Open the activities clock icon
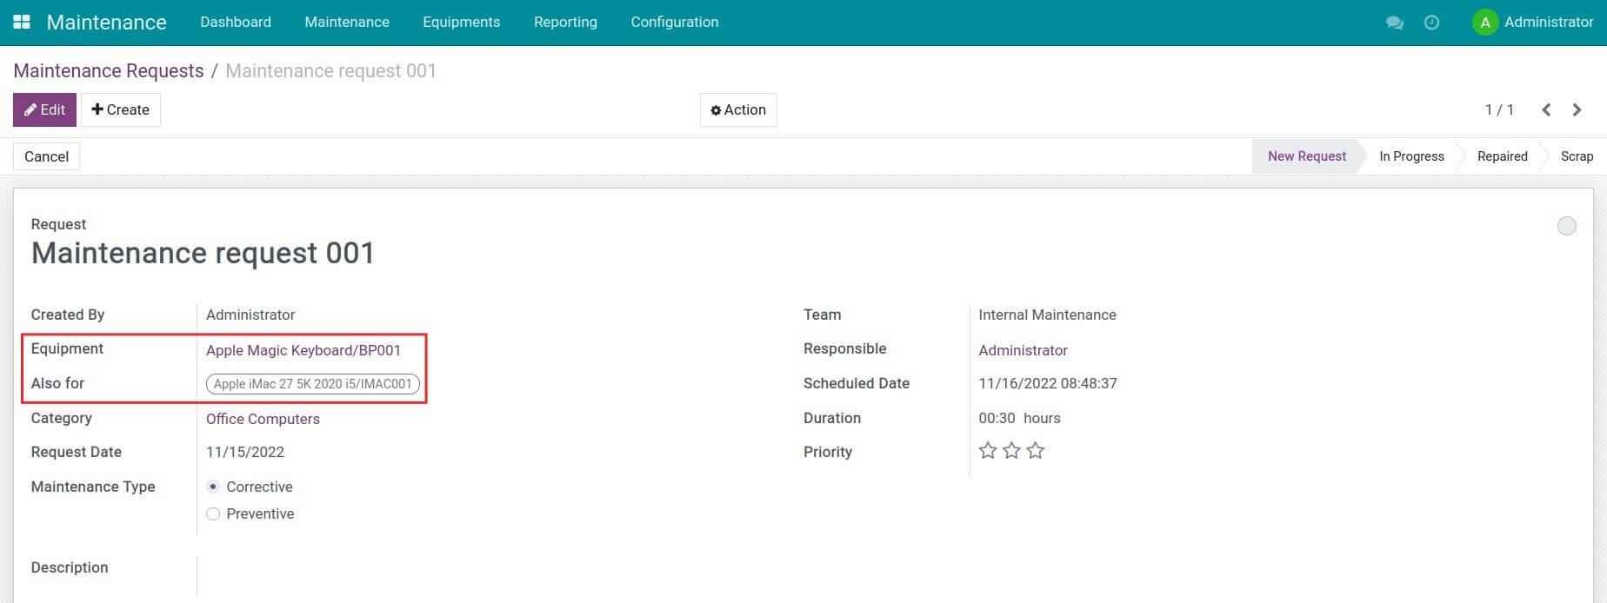 pos(1431,23)
